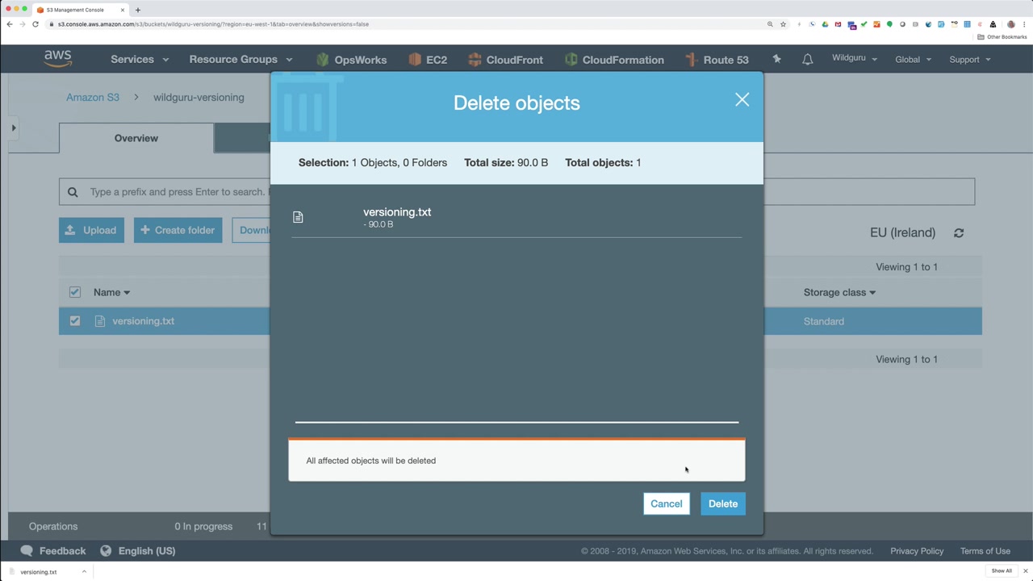
Task: Open downloaded versioning.txt in downloads bar
Action: [x=39, y=572]
